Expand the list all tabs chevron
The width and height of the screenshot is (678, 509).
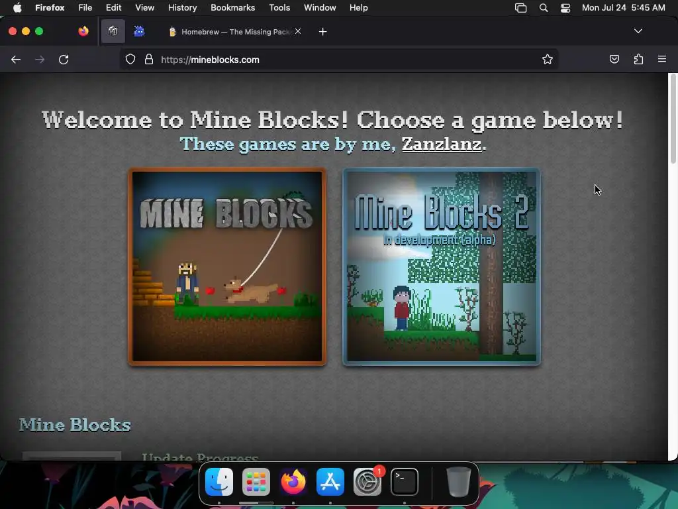(x=638, y=31)
